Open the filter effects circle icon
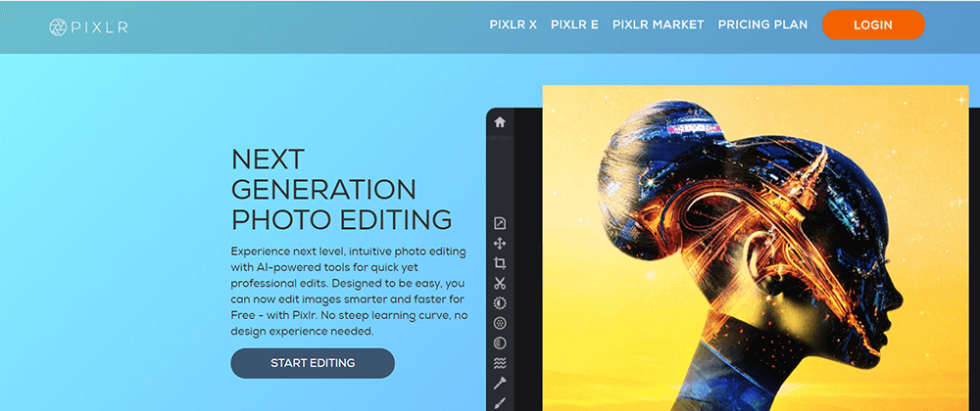980x411 pixels. [x=500, y=323]
